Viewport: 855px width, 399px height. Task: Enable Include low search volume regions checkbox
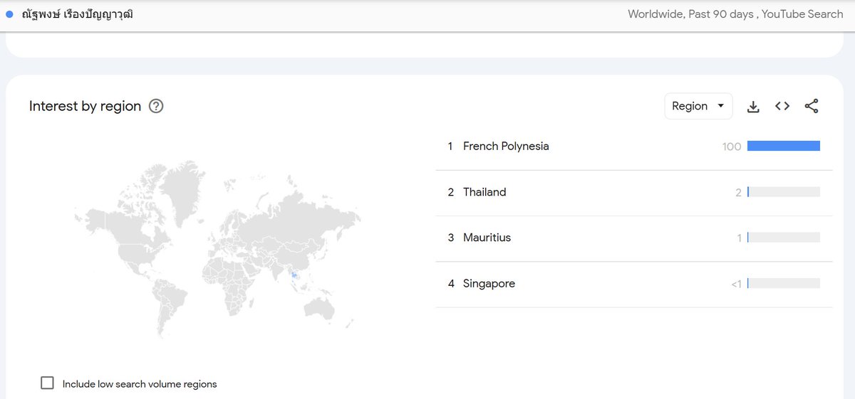[48, 383]
